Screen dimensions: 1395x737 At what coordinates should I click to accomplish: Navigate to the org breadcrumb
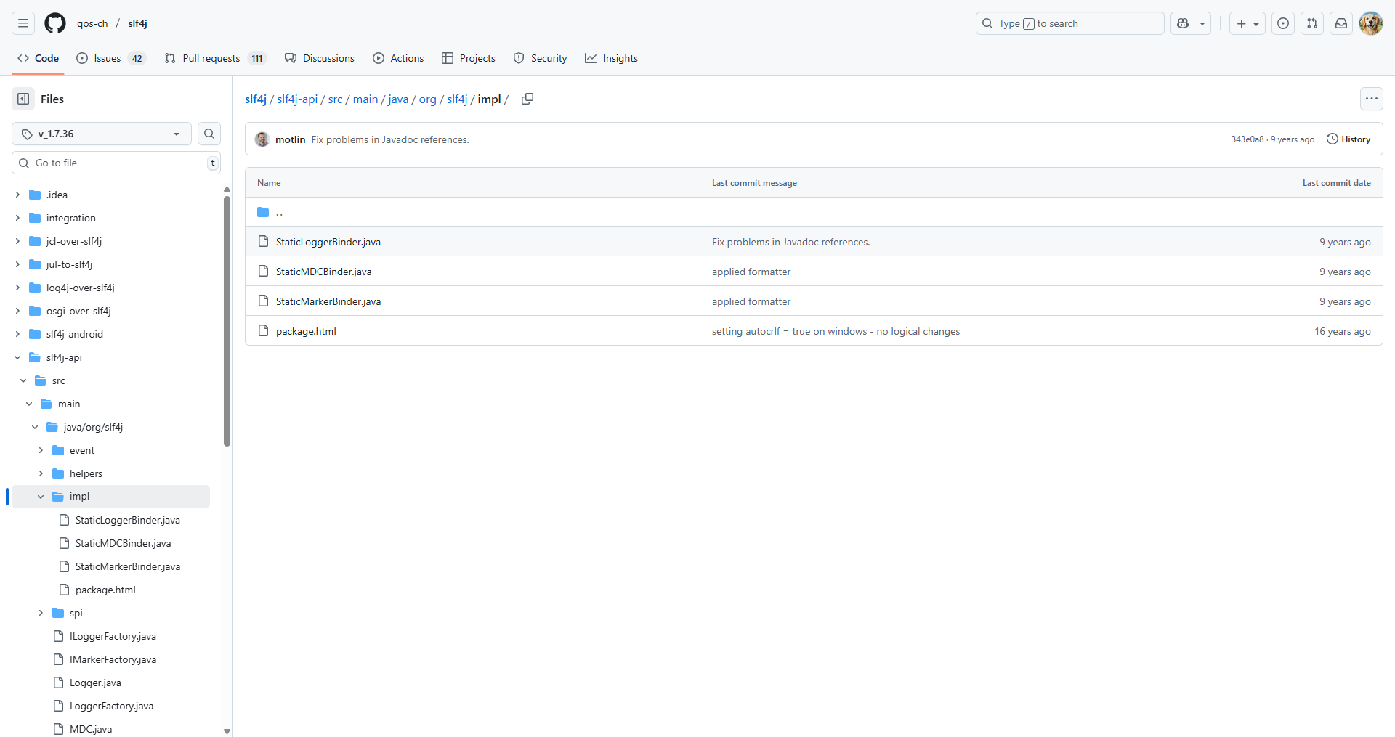428,99
